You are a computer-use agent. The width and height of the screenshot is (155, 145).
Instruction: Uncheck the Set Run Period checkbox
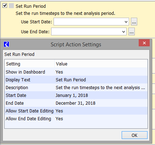[5, 5]
